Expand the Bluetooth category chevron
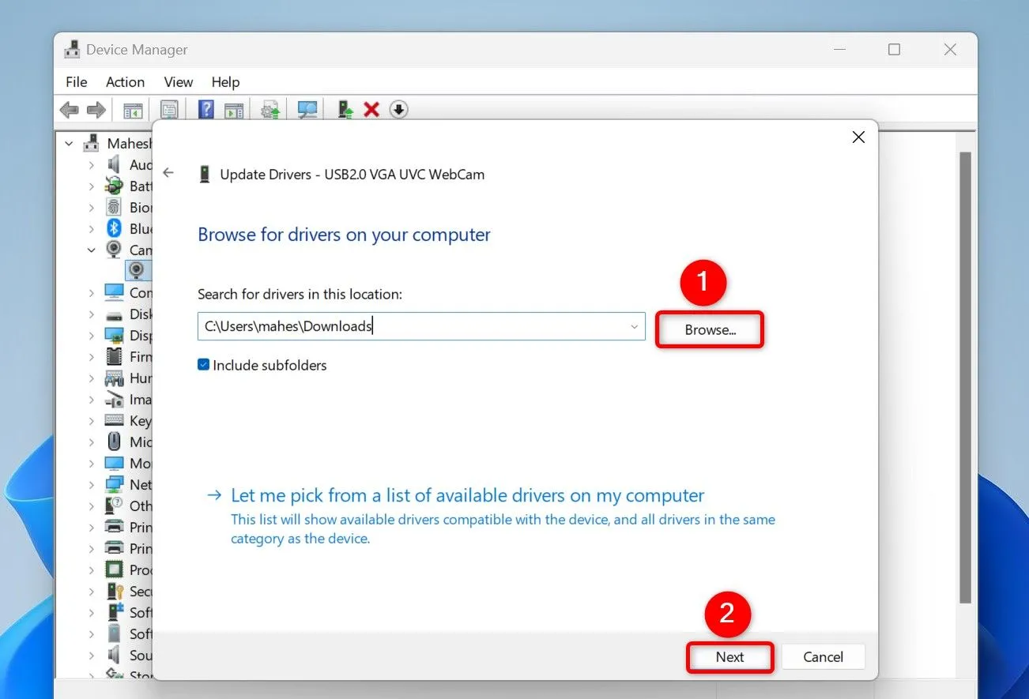1029x699 pixels. [x=92, y=228]
